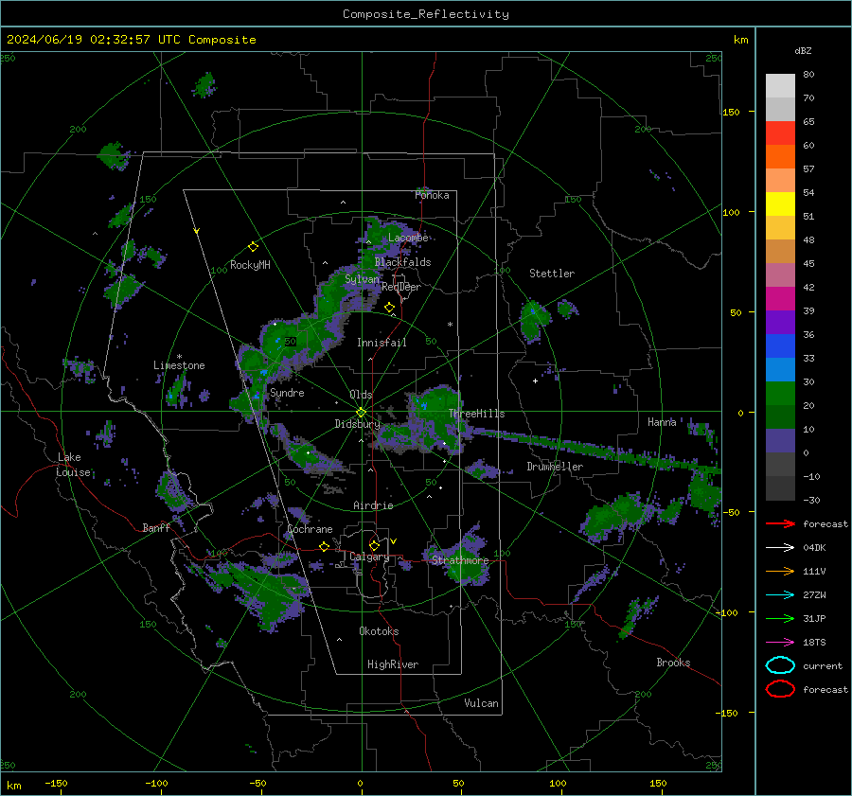This screenshot has height=796, width=852.
Task: Click the Drumheller label
Action: pyautogui.click(x=555, y=467)
